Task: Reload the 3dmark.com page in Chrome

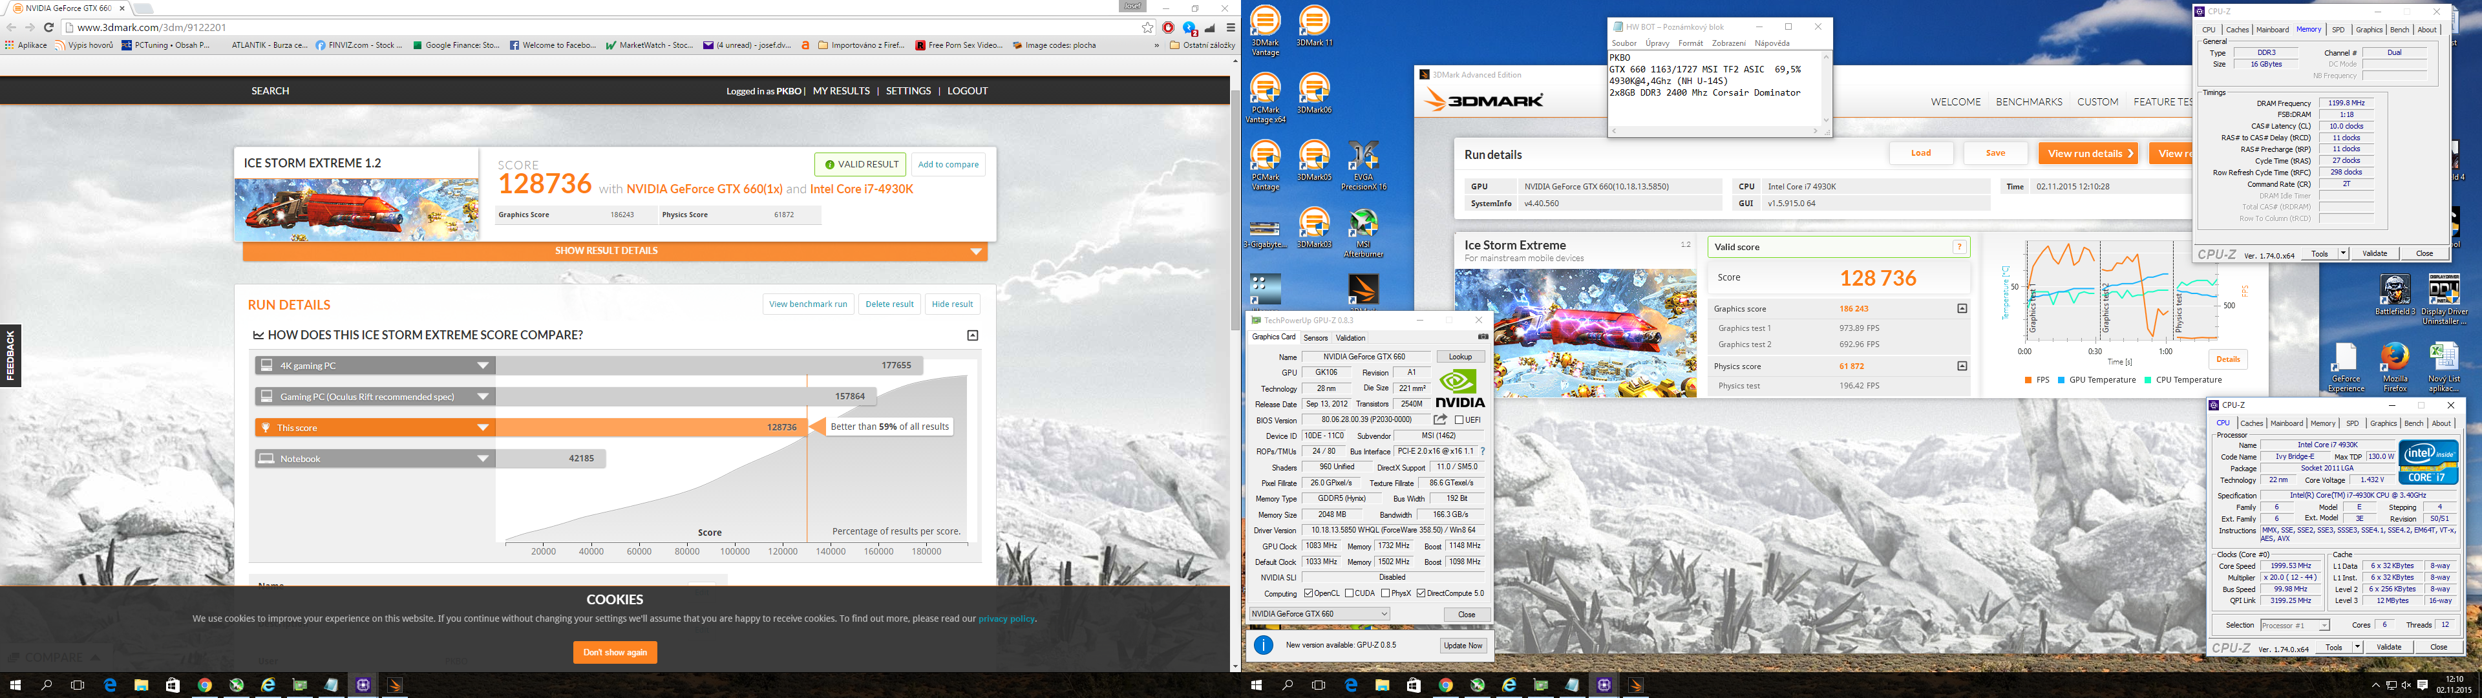Action: coord(49,27)
